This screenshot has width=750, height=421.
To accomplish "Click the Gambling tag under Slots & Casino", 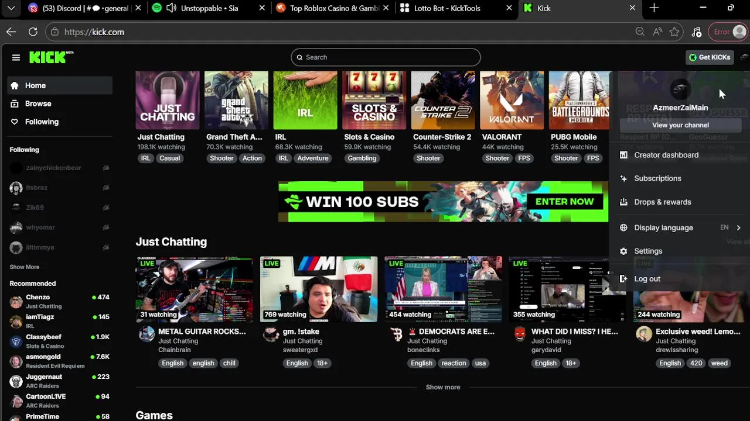I will pyautogui.click(x=362, y=158).
